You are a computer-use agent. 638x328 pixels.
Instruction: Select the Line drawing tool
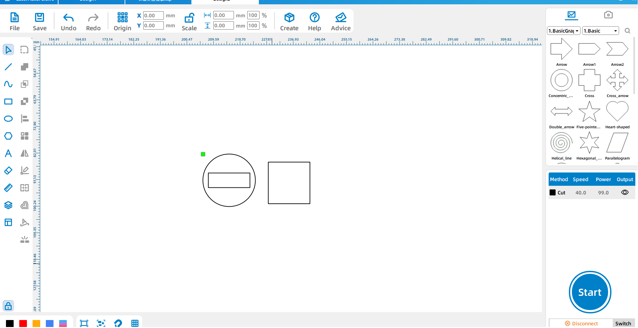pos(8,67)
